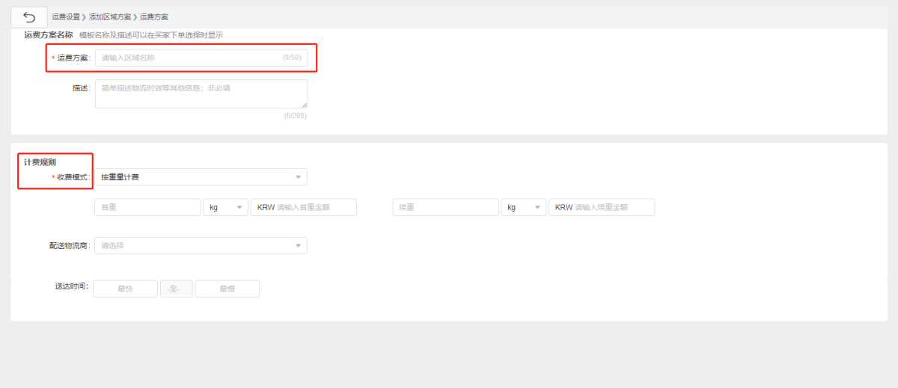
Task: Focus the 运费方案 name input field
Action: (191, 58)
